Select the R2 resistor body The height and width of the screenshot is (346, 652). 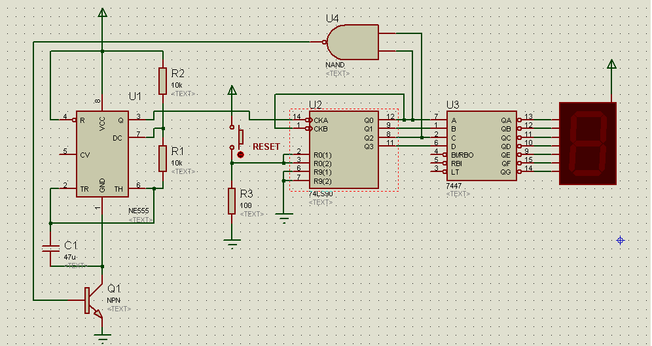coord(162,81)
